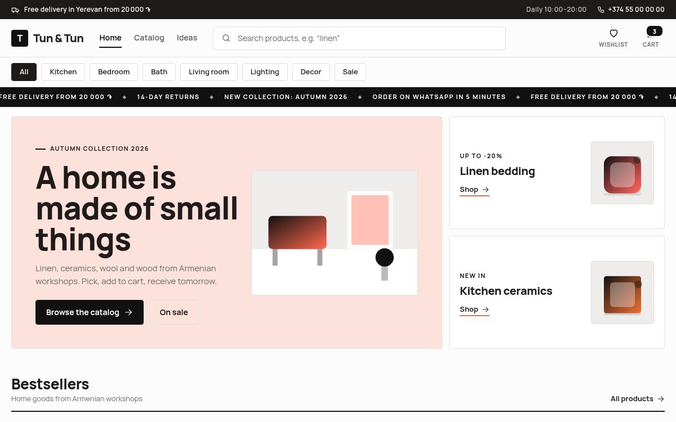This screenshot has height=422, width=676.
Task: Select the Kitchen category chip
Action: (x=63, y=72)
